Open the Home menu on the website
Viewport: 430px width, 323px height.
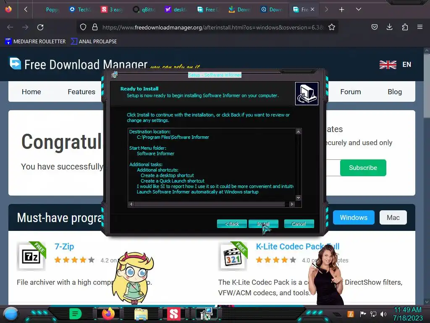[31, 92]
